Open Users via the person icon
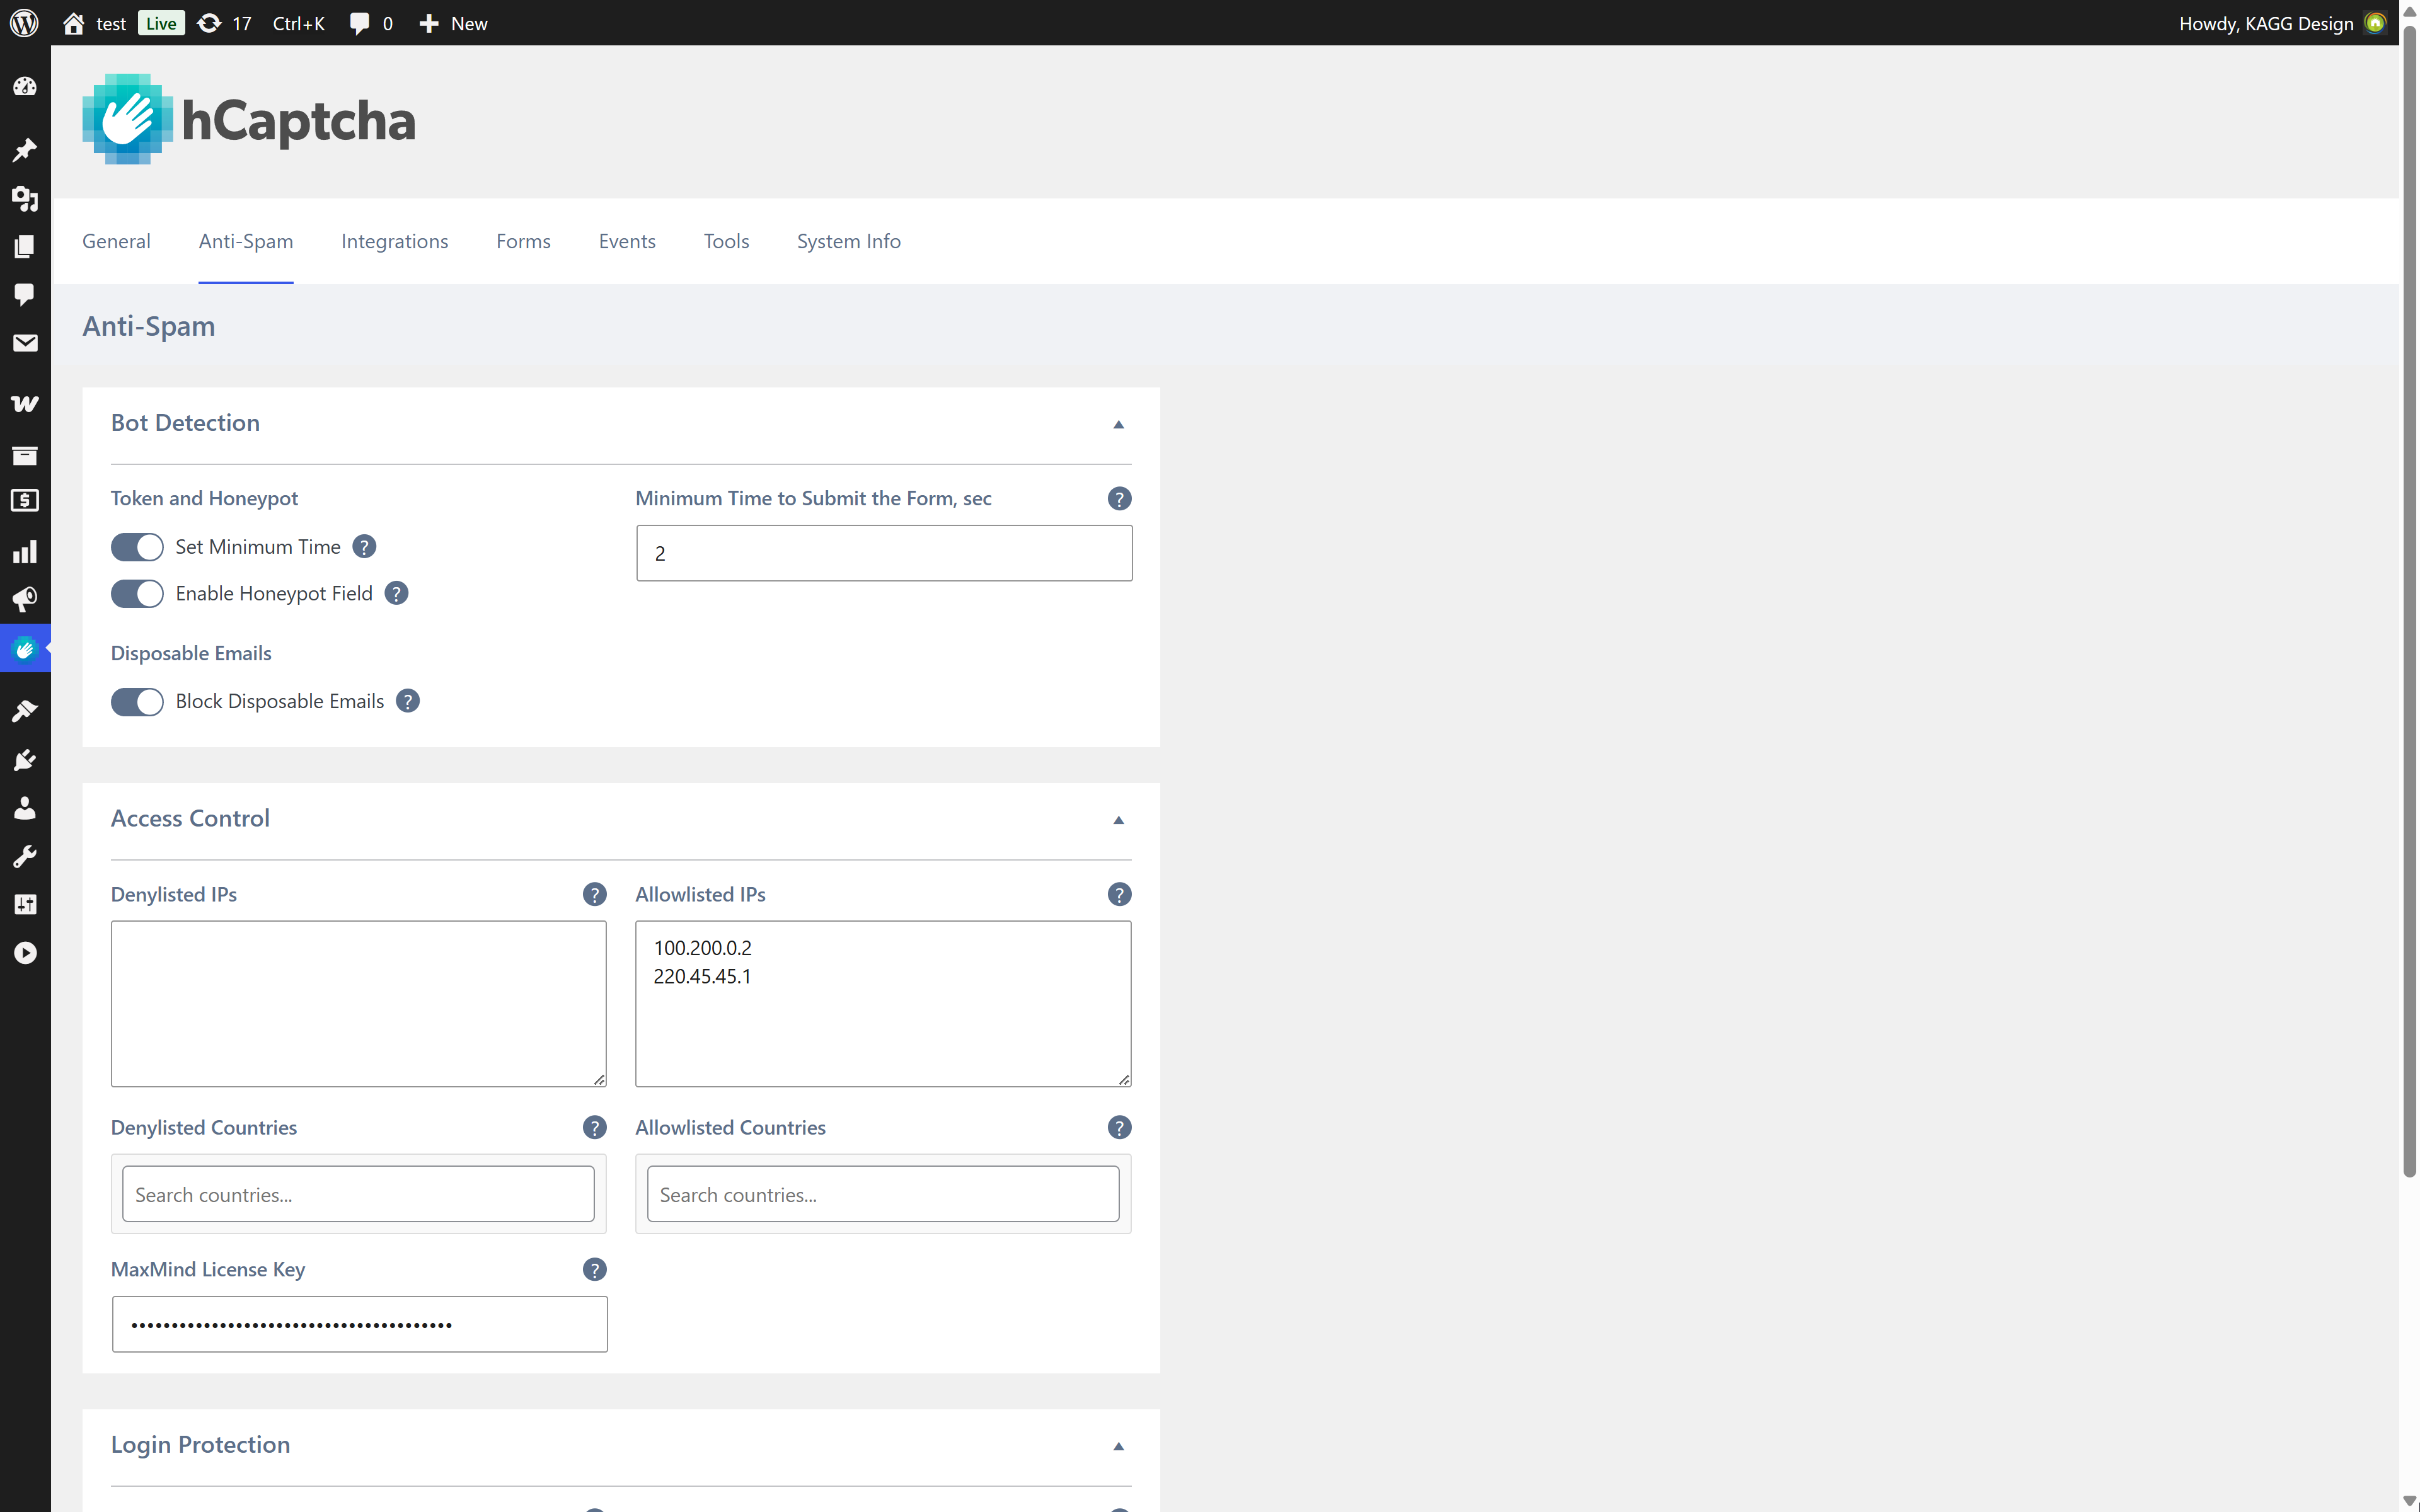Viewport: 2420px width, 1512px height. [25, 808]
